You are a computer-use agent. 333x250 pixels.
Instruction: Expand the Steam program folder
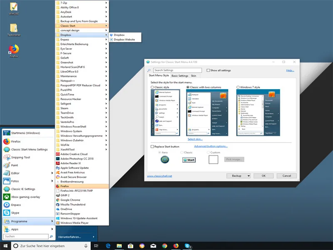click(x=82, y=108)
